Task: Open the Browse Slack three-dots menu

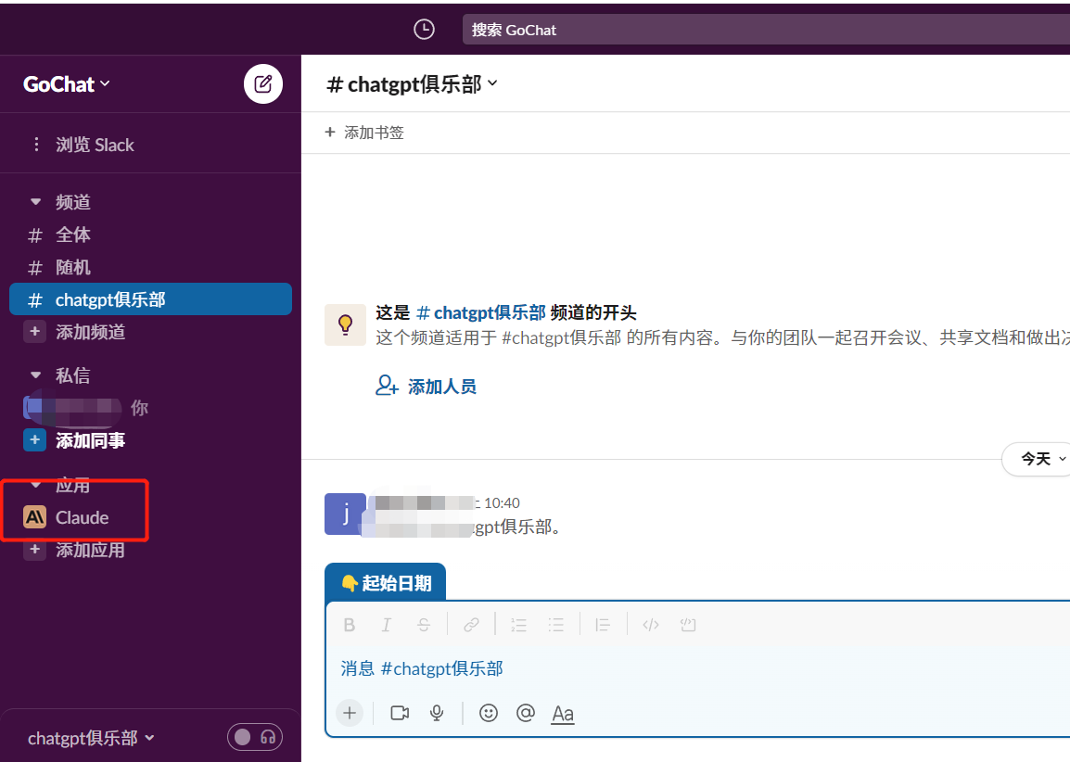Action: click(36, 145)
